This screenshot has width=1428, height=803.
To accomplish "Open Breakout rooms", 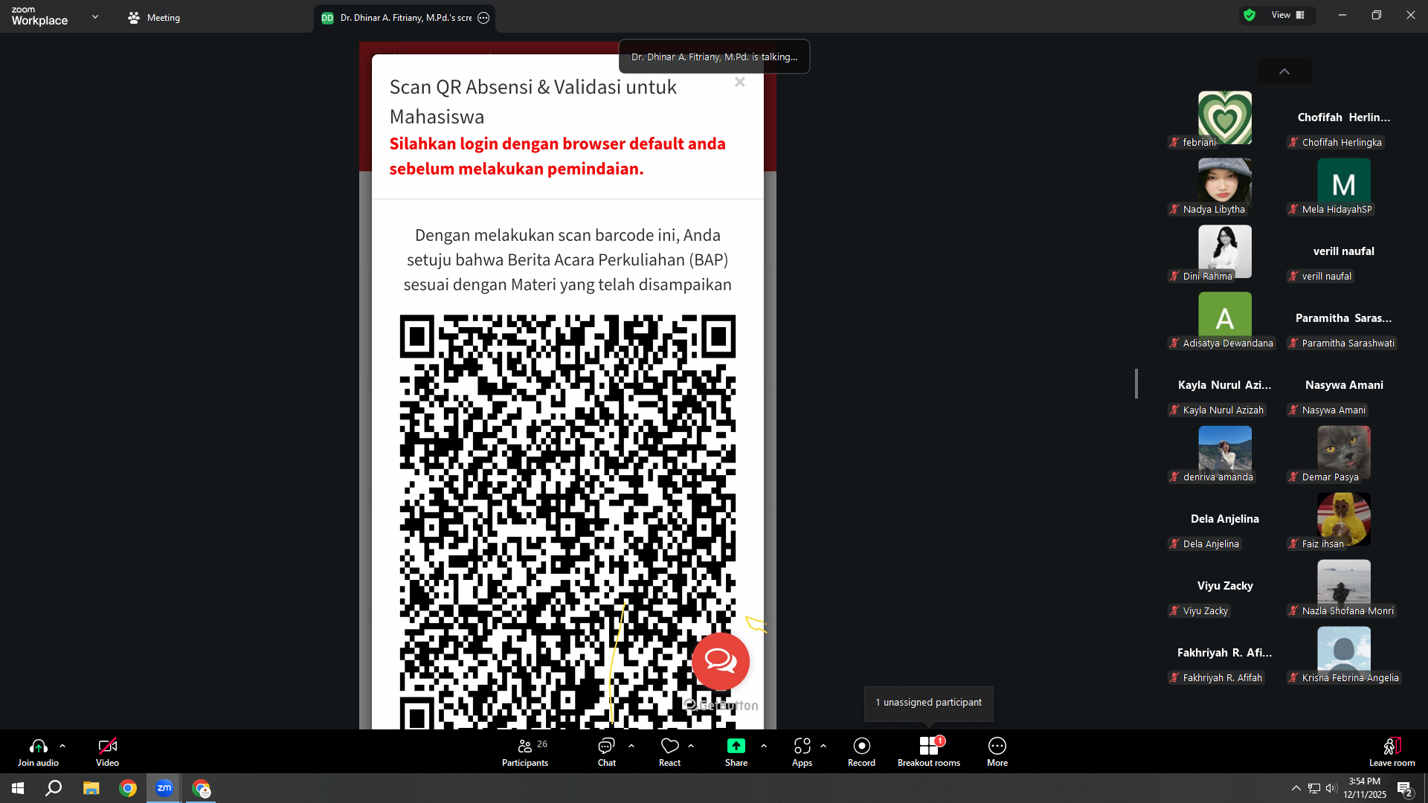I will click(x=929, y=752).
